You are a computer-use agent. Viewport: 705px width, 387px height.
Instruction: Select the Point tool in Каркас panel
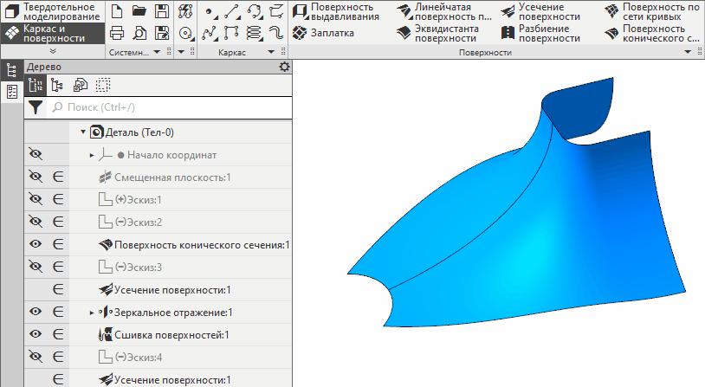coord(210,11)
